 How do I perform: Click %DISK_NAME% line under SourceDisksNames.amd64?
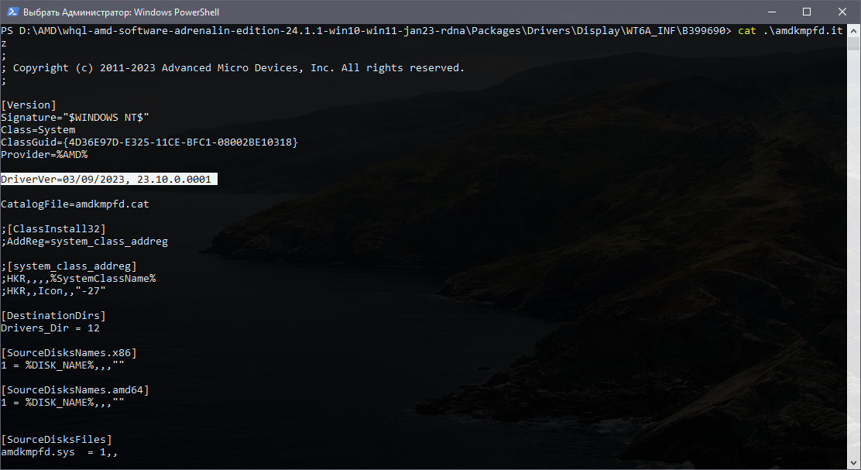[x=63, y=403]
